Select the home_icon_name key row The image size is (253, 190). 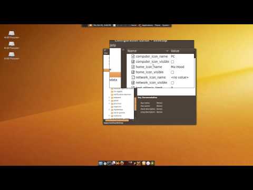[160, 67]
